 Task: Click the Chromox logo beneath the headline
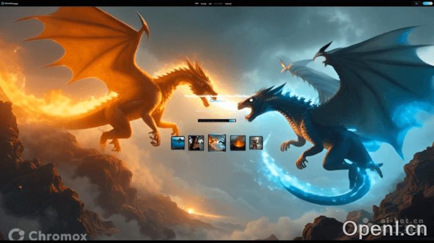tap(217, 100)
